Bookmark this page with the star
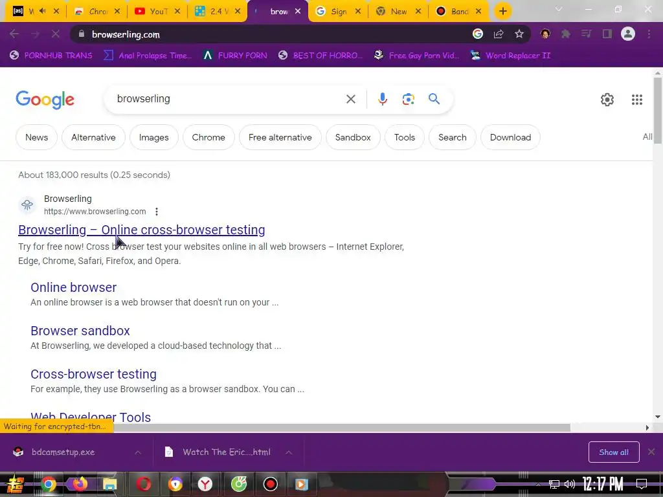The image size is (663, 497). [519, 34]
